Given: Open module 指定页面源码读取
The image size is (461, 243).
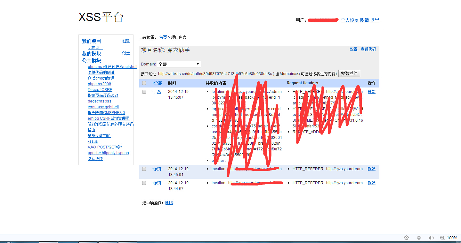Looking at the screenshot, I should pyautogui.click(x=103, y=95).
